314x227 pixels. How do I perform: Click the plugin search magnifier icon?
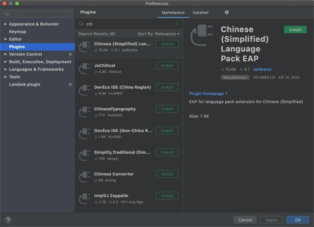point(81,24)
